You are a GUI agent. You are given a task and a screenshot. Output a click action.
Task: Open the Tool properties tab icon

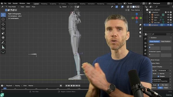point(145,39)
